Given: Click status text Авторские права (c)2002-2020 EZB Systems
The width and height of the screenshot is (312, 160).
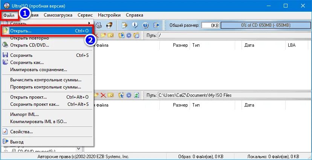Looking at the screenshot, I should (83, 156).
